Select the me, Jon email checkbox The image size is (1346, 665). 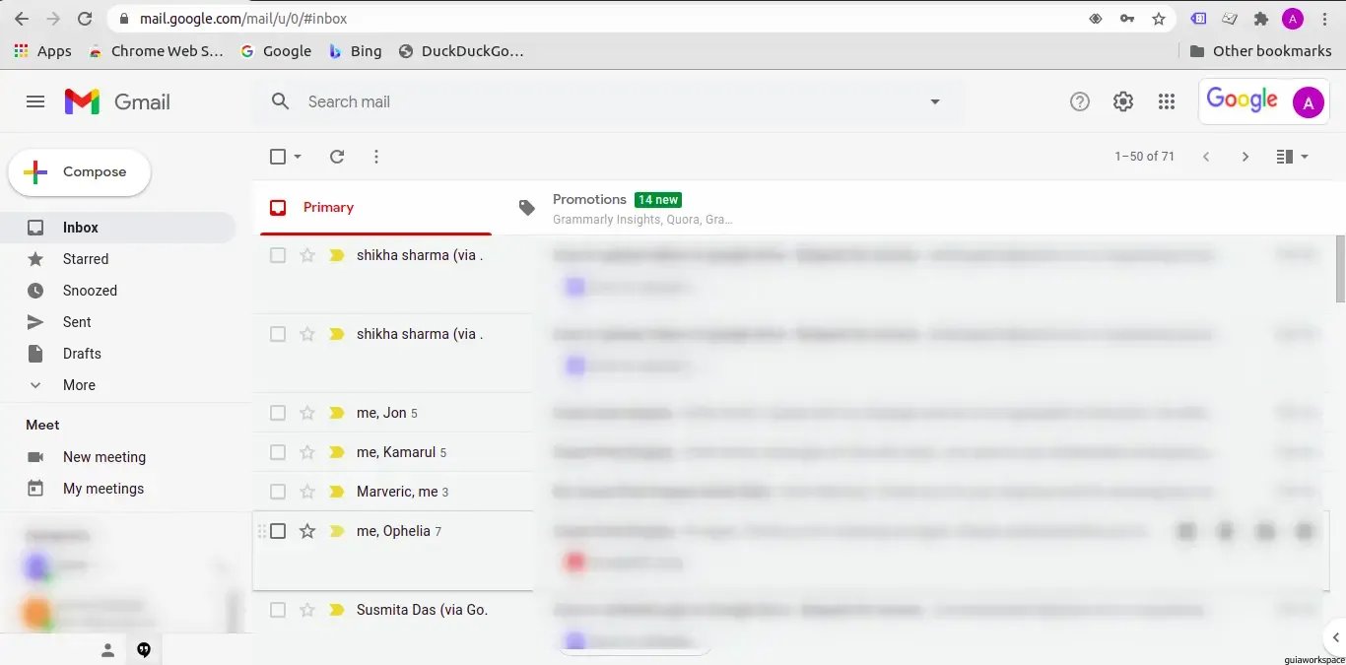[x=278, y=413]
